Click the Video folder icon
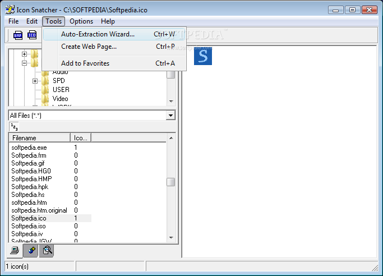The height and width of the screenshot is (276, 383). pos(45,99)
